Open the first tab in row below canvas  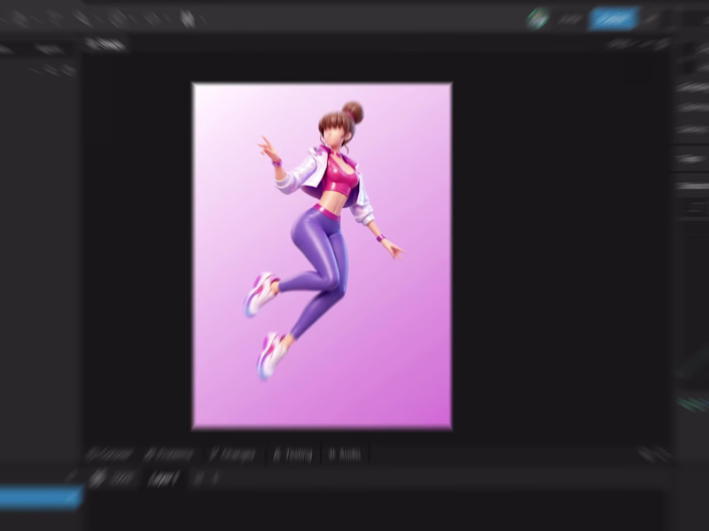point(110,454)
